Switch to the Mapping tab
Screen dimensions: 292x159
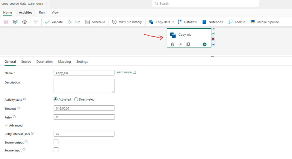pyautogui.click(x=64, y=62)
